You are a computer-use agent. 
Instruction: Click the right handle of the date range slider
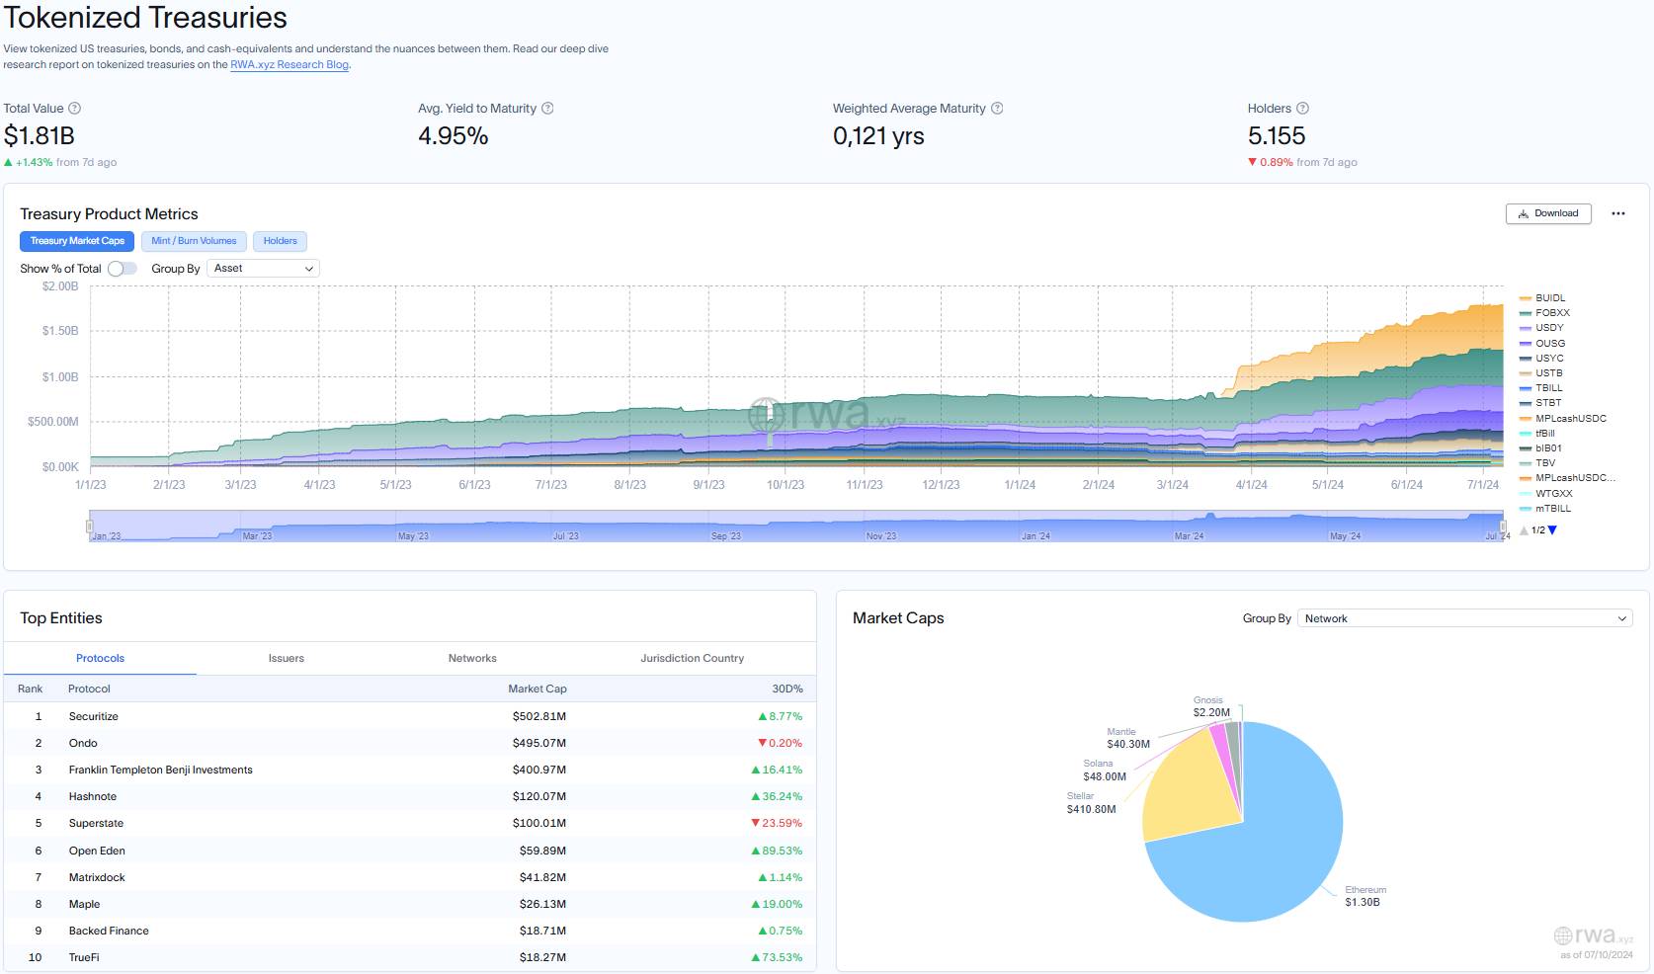point(1503,527)
